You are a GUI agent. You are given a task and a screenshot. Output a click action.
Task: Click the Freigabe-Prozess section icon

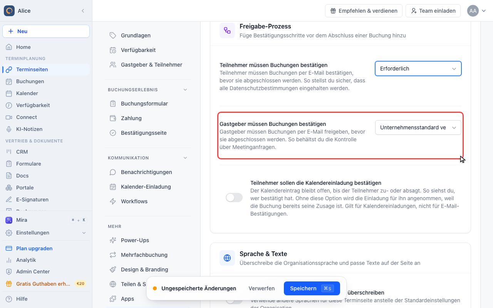[x=227, y=30]
